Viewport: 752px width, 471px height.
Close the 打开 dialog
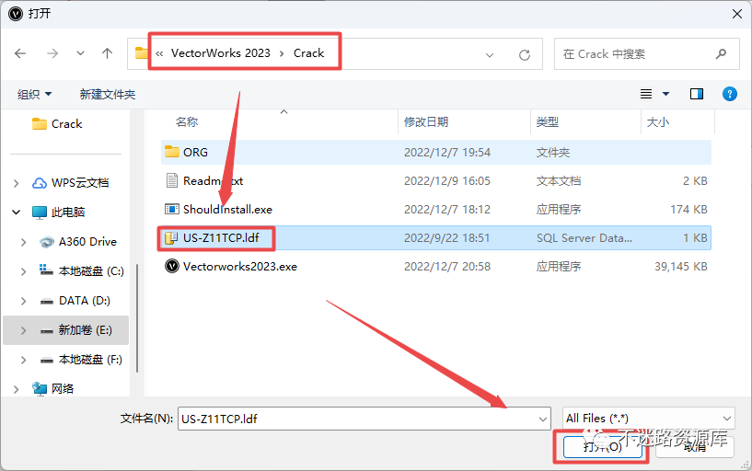[x=737, y=14]
